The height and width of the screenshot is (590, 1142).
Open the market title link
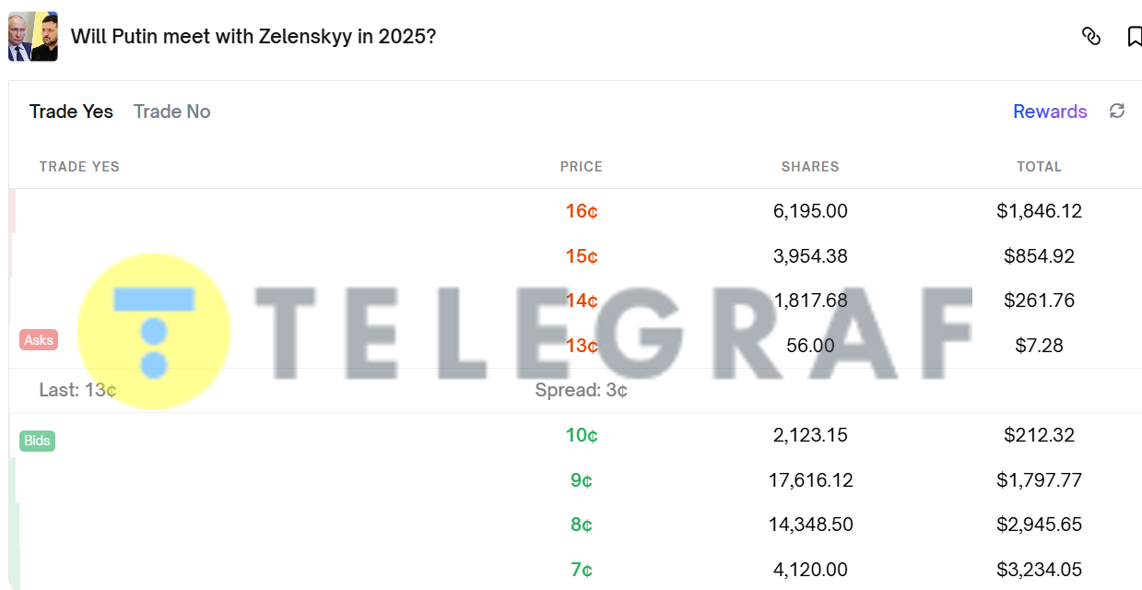[x=253, y=37]
